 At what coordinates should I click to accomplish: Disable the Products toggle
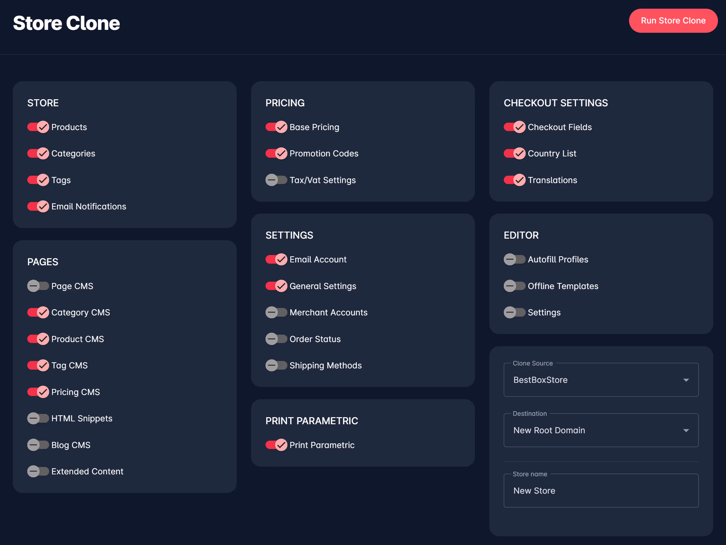click(38, 127)
